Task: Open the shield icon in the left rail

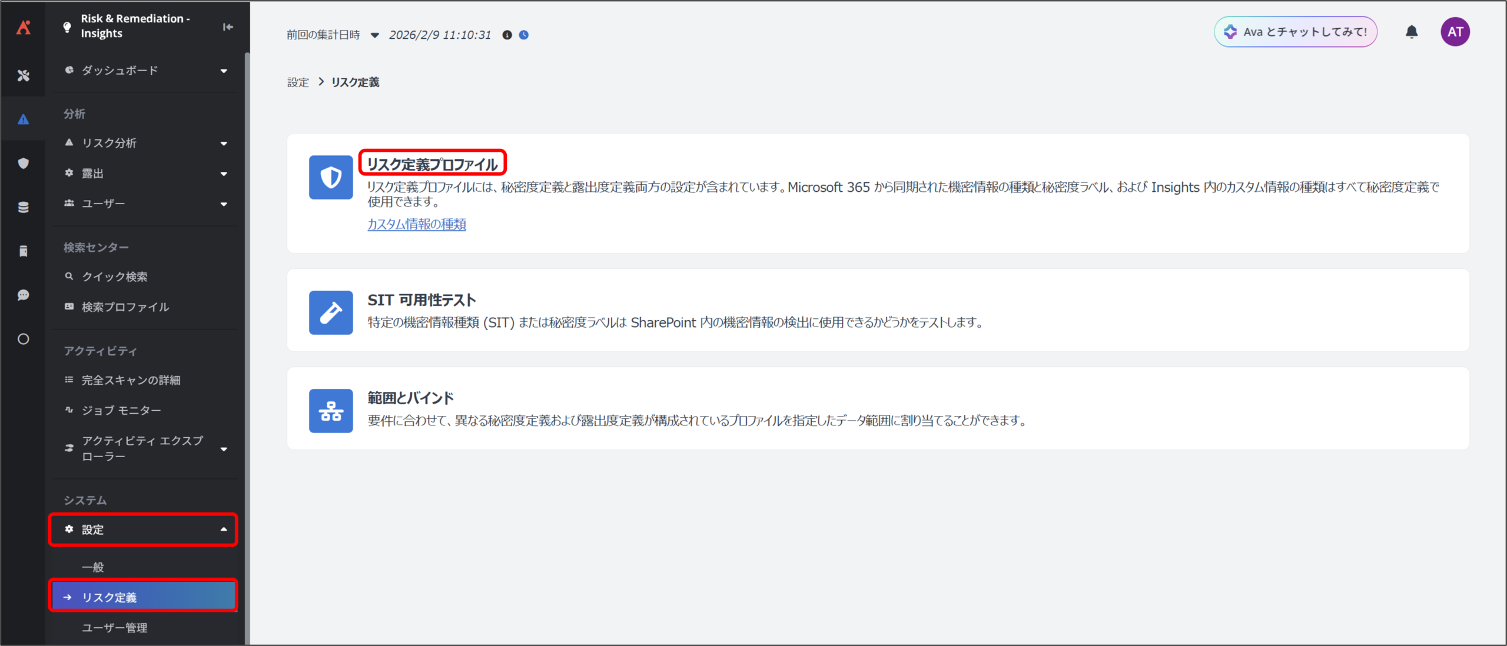Action: [23, 164]
